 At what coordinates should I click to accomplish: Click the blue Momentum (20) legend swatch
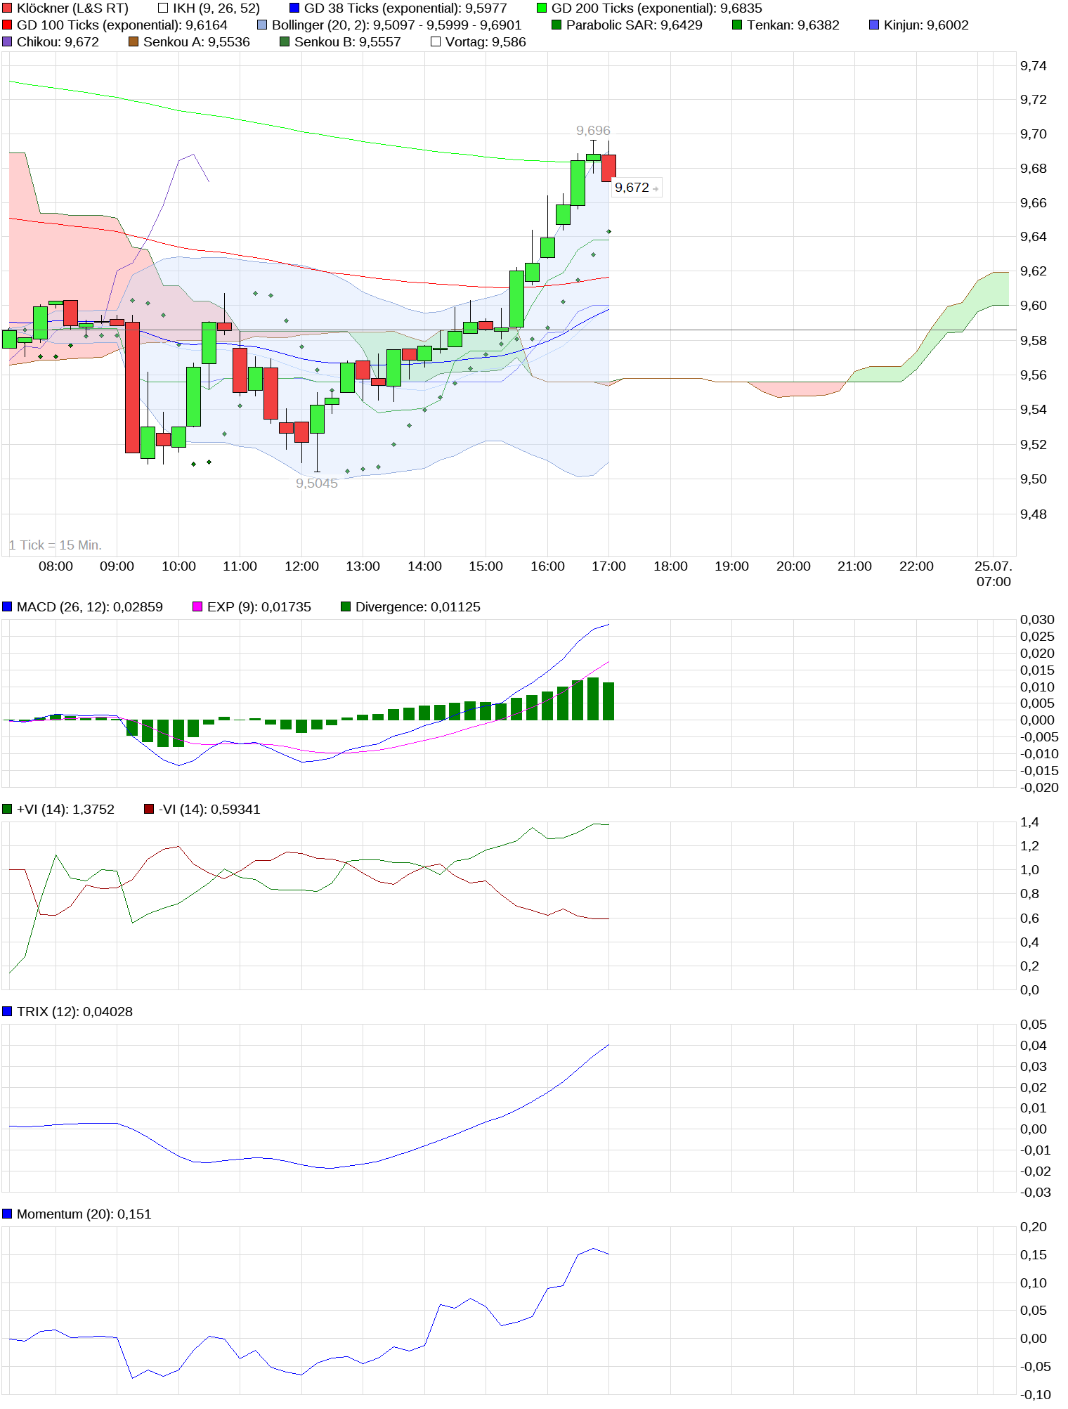tap(7, 1214)
